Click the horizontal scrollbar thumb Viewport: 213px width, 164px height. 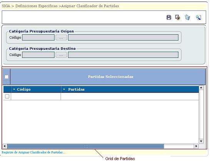click(x=86, y=146)
